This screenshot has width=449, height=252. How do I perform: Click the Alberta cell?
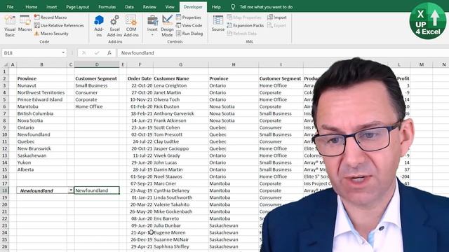pyautogui.click(x=42, y=169)
